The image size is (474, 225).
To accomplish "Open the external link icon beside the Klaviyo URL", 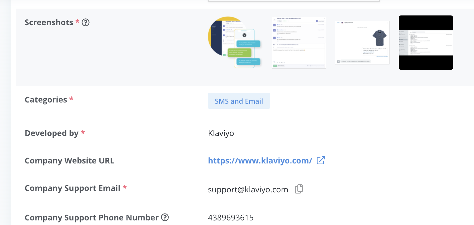I will click(321, 160).
